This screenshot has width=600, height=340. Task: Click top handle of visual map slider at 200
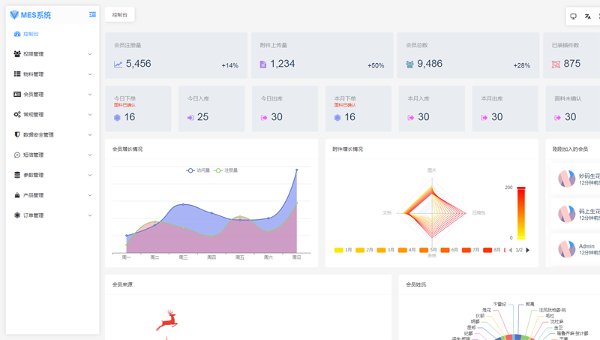521,188
